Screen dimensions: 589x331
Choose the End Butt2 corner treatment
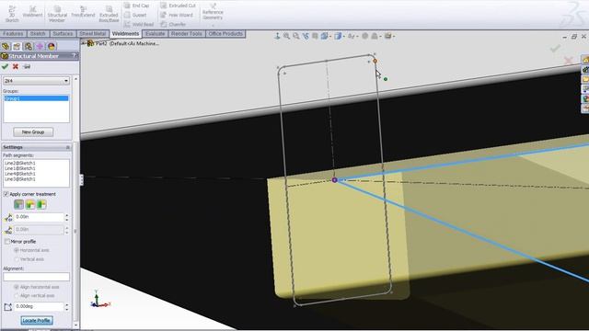coord(41,204)
